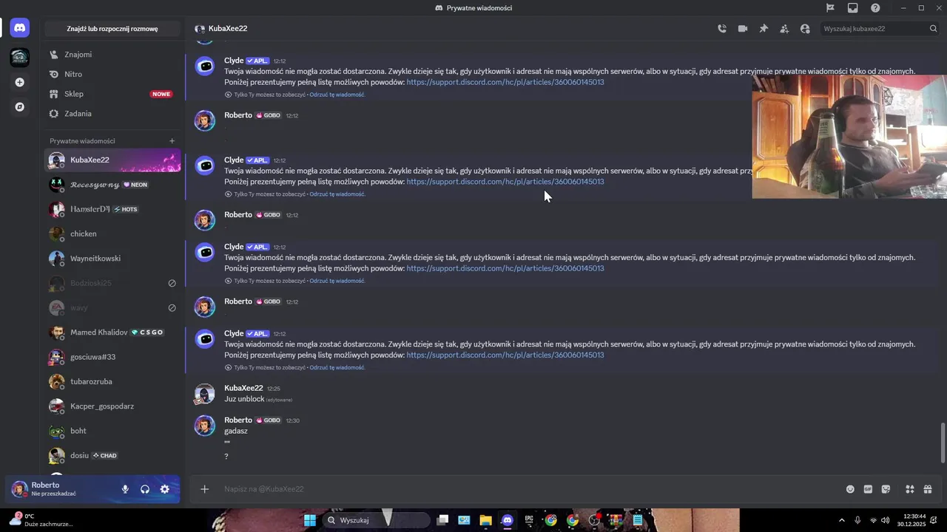The height and width of the screenshot is (532, 947).
Task: Show hidden system tray icons
Action: point(841,520)
